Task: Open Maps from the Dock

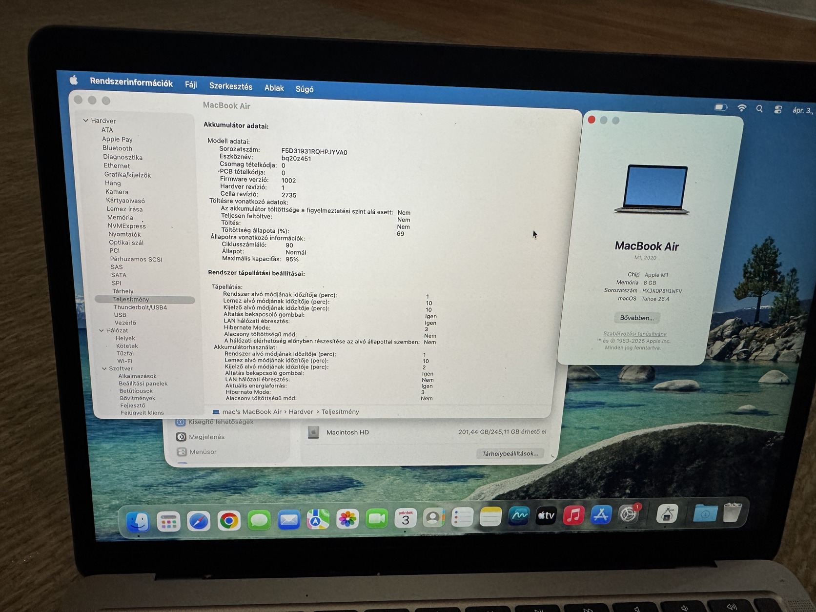Action: coord(318,520)
